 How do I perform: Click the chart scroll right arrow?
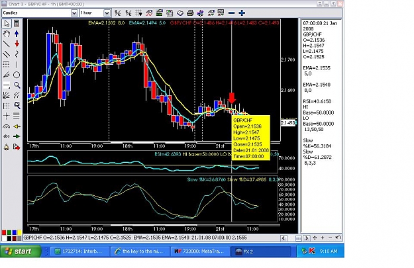(x=307, y=238)
